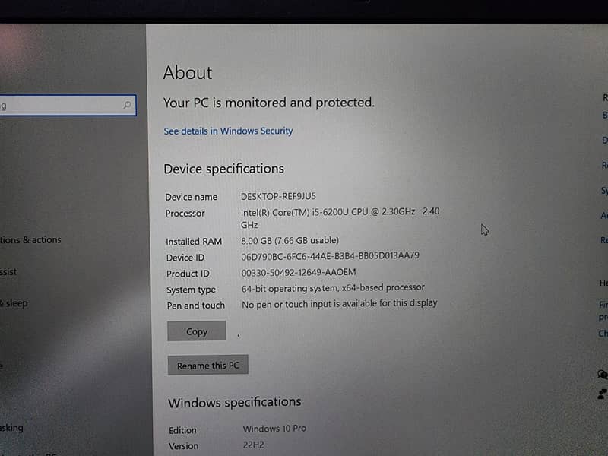The image size is (608, 456).
Task: Click the version value 22H2
Action: pyautogui.click(x=253, y=446)
